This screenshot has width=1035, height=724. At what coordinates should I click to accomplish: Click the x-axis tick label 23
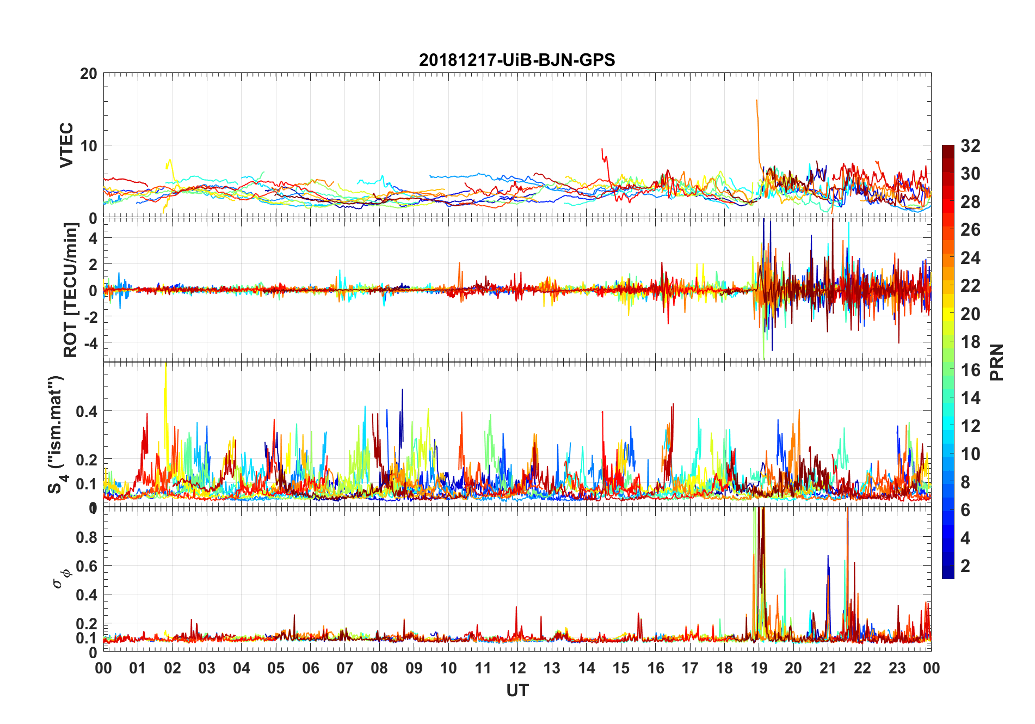pyautogui.click(x=897, y=668)
